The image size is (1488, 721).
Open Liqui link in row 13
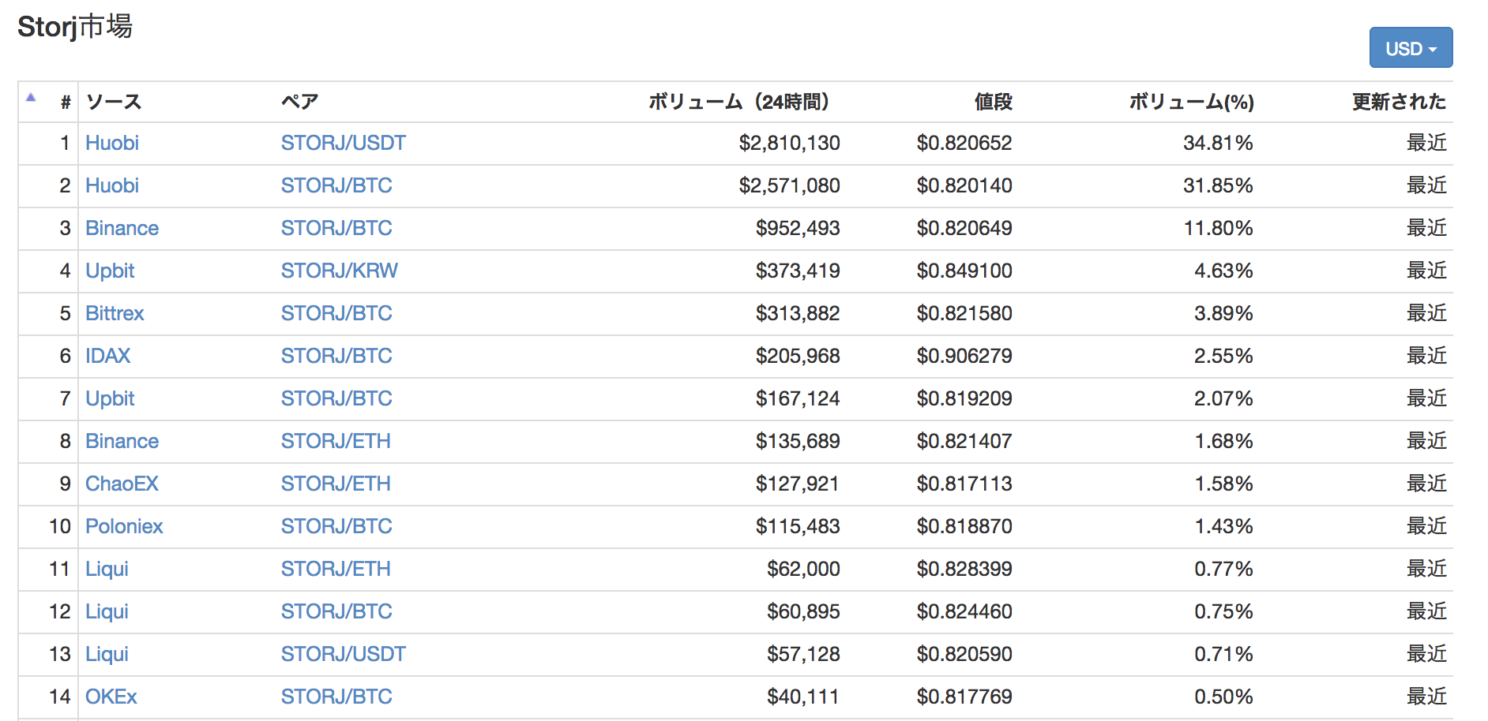[x=107, y=654]
